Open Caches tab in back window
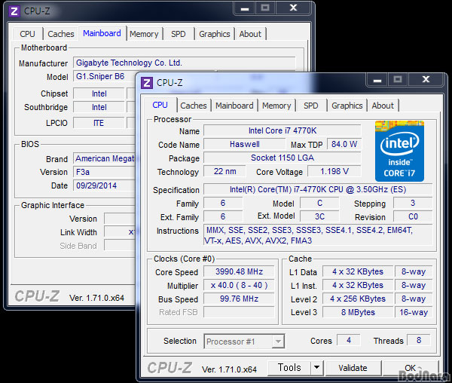 61,34
